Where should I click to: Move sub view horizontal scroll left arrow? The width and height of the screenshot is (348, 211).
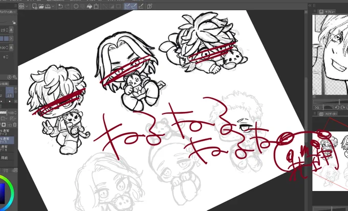(x=314, y=97)
